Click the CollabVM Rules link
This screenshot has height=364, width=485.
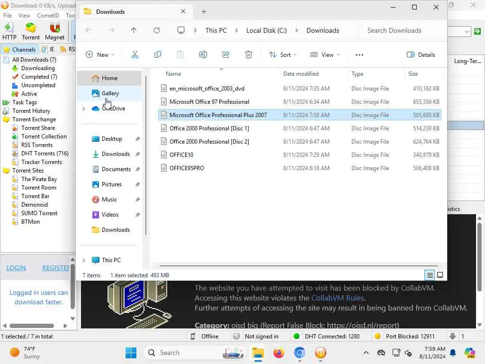click(x=337, y=298)
